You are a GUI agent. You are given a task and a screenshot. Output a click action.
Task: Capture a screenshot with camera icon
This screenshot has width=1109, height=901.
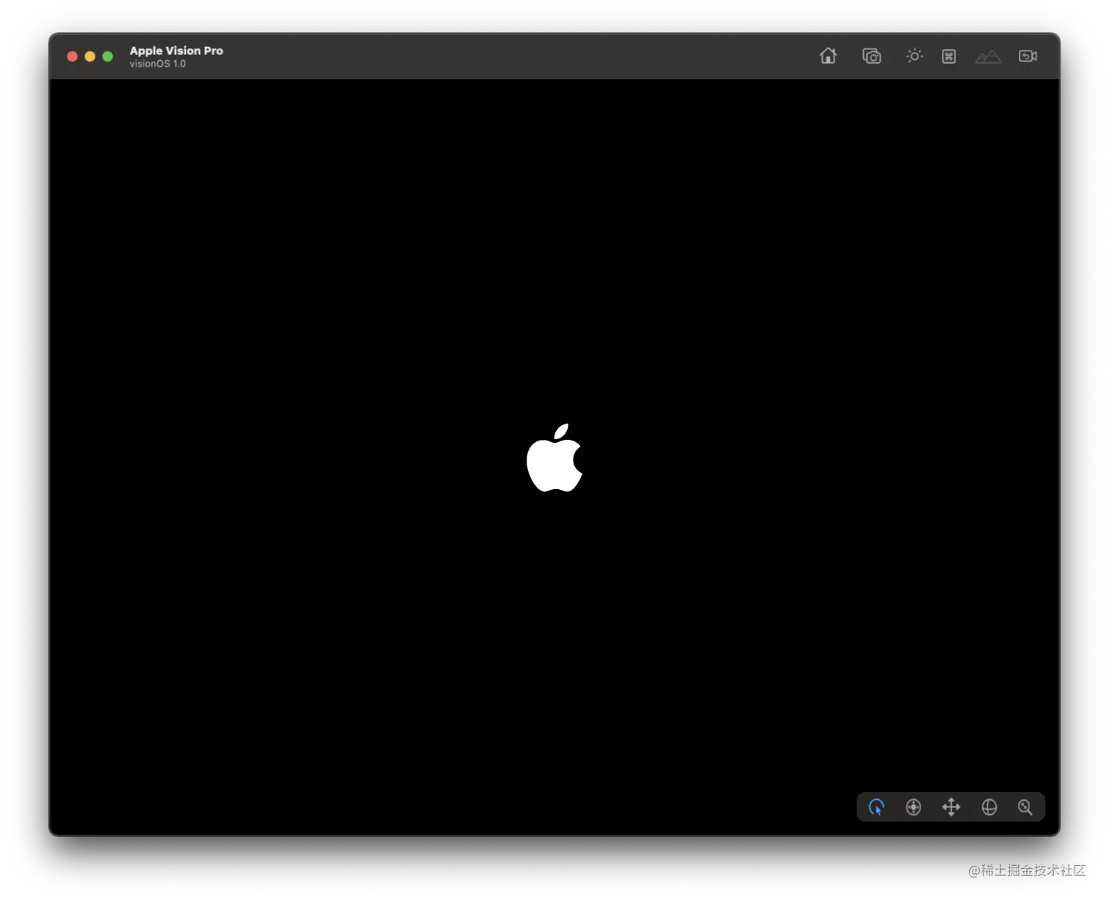871,56
